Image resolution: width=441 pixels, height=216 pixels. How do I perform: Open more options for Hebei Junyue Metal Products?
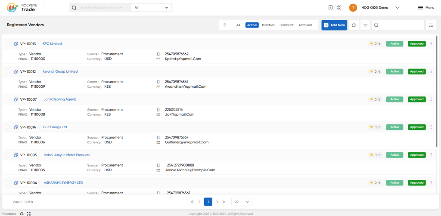(x=431, y=155)
